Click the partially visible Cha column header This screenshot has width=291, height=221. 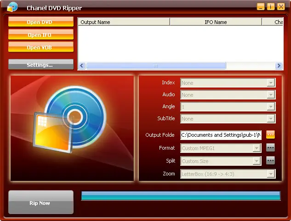click(x=273, y=22)
